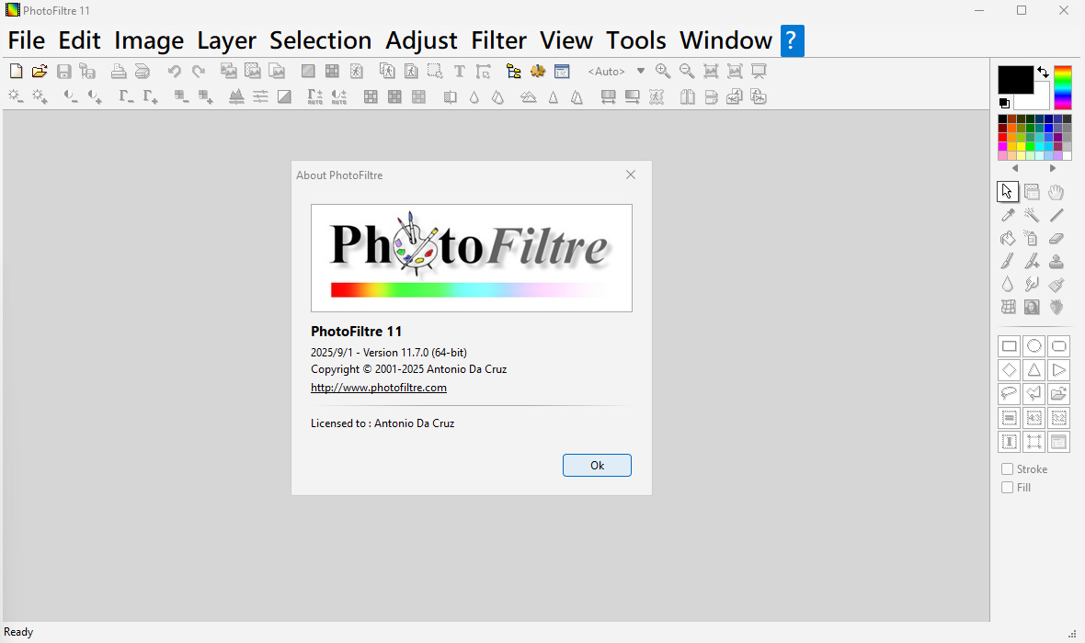Show next palette colors with right arrow
The image size is (1085, 643).
click(x=1053, y=168)
